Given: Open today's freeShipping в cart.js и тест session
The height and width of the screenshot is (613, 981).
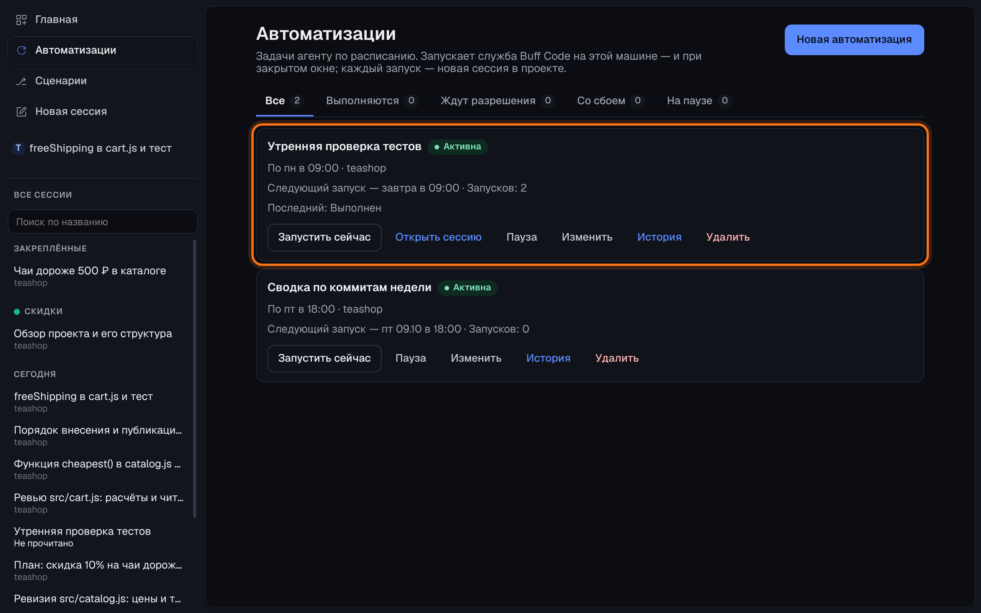Looking at the screenshot, I should pyautogui.click(x=99, y=402).
